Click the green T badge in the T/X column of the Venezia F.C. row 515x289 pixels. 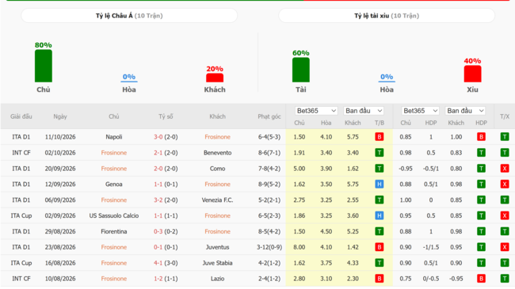click(x=505, y=200)
